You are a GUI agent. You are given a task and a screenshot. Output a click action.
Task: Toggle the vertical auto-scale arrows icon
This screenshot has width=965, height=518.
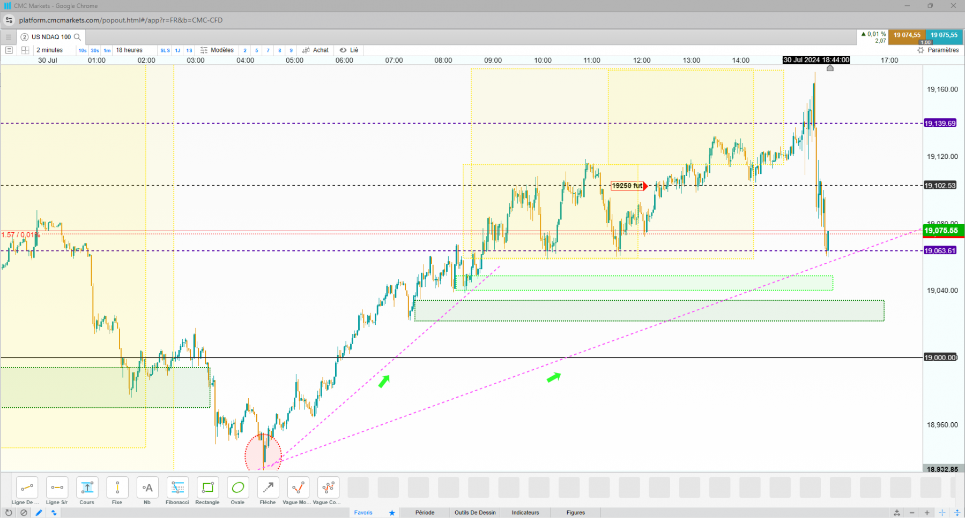[957, 513]
